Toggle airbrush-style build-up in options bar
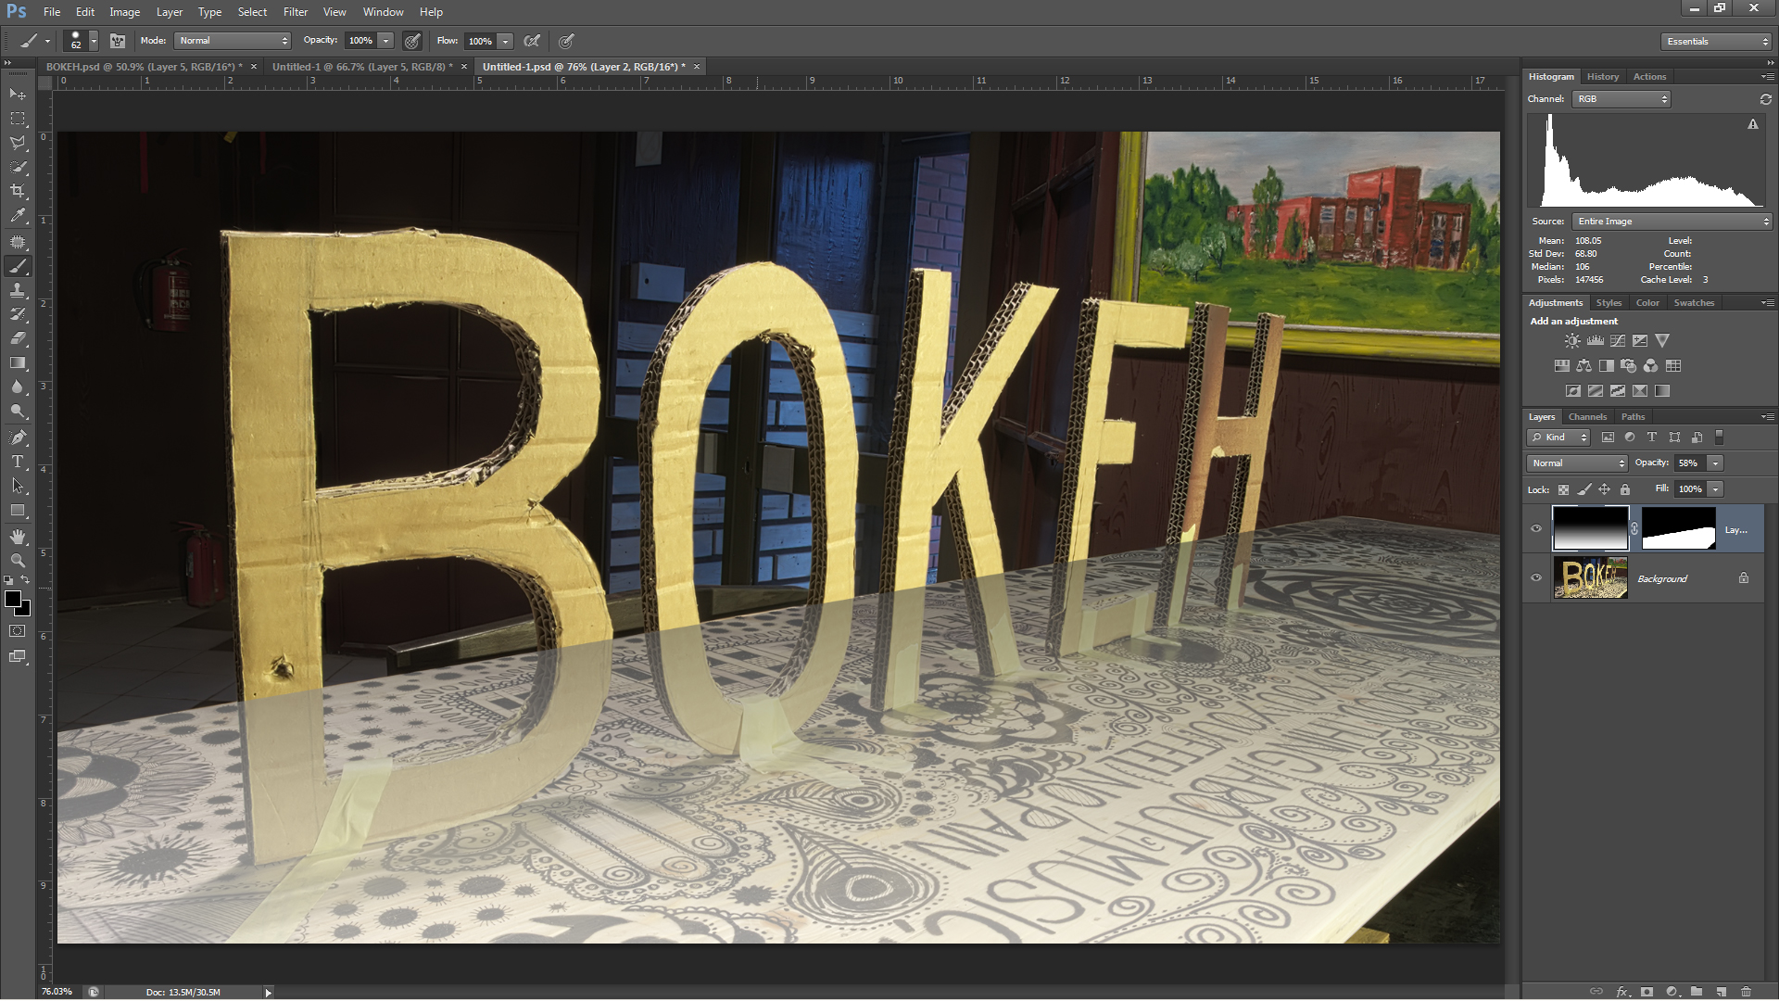This screenshot has width=1779, height=1001. tap(532, 41)
